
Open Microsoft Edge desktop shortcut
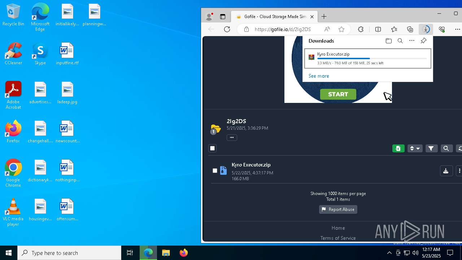pyautogui.click(x=40, y=17)
